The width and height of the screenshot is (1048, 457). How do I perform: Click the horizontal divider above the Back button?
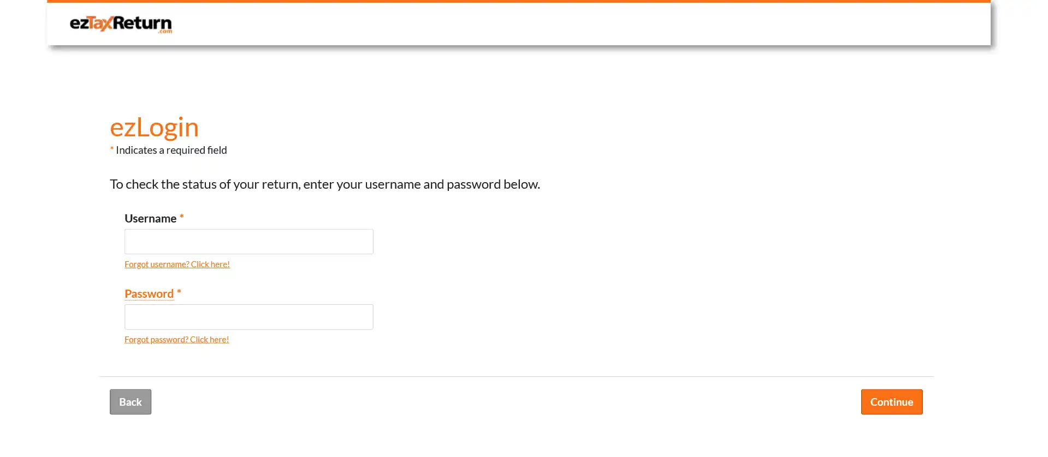pyautogui.click(x=516, y=377)
